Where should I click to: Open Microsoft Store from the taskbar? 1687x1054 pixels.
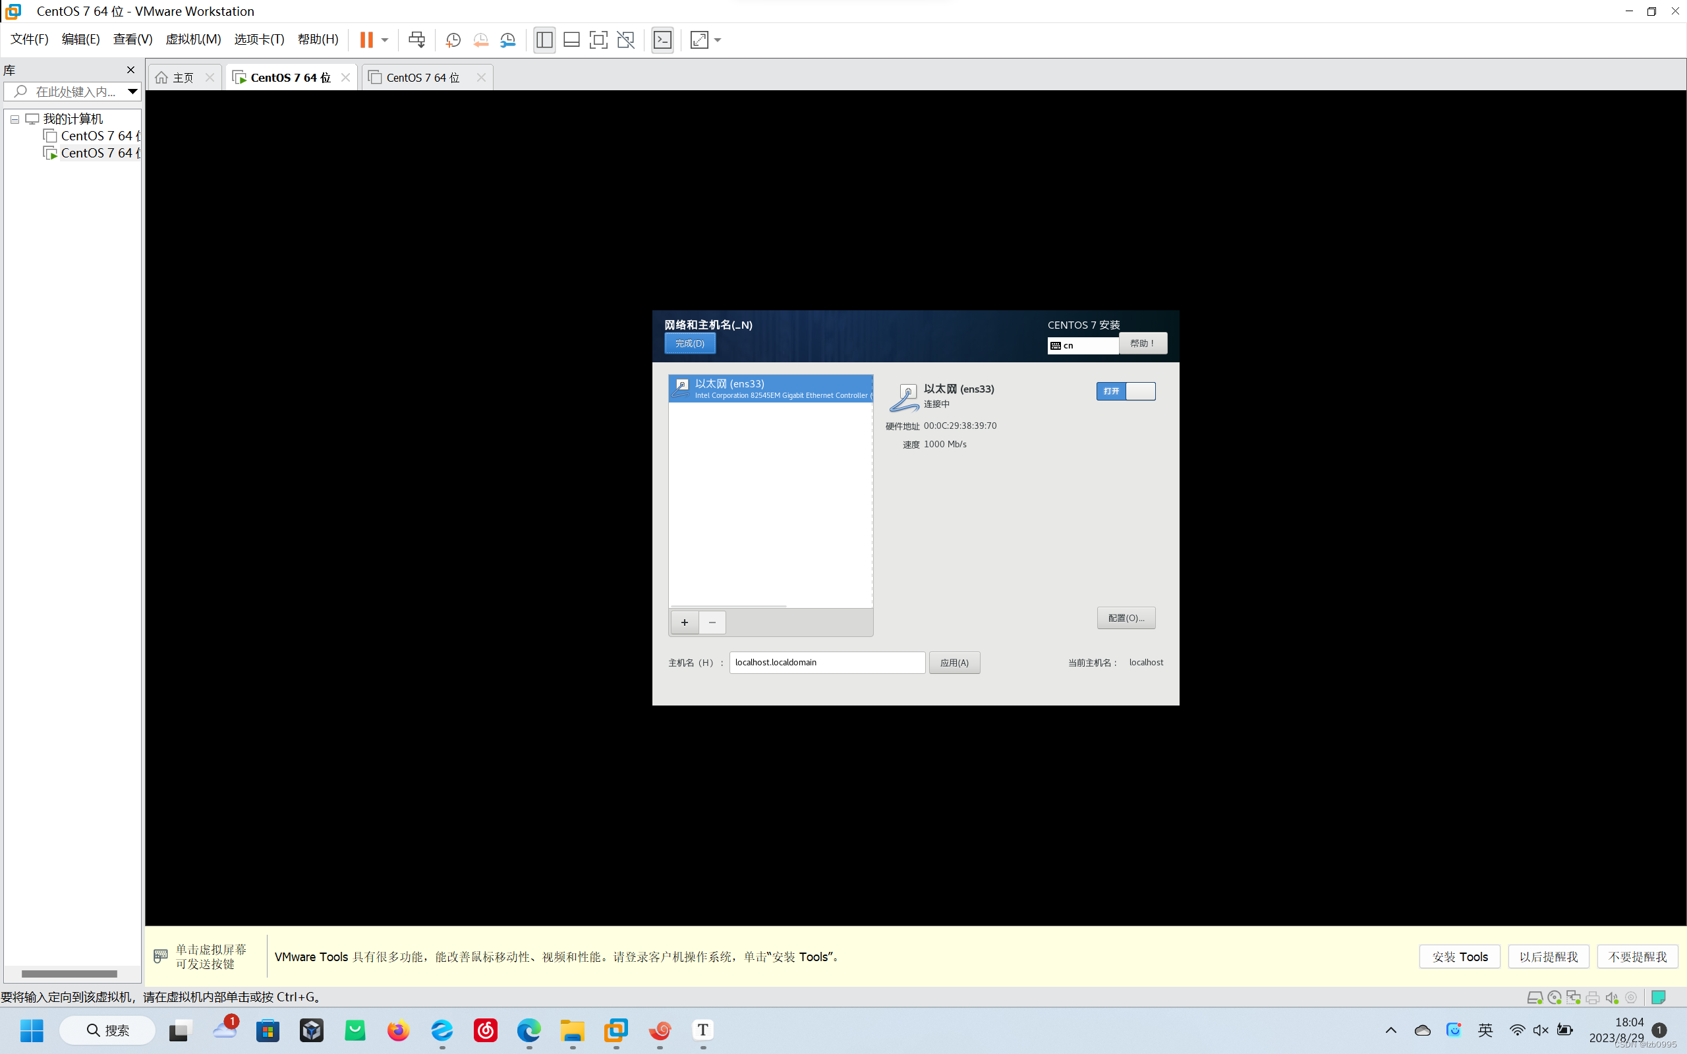pyautogui.click(x=268, y=1030)
